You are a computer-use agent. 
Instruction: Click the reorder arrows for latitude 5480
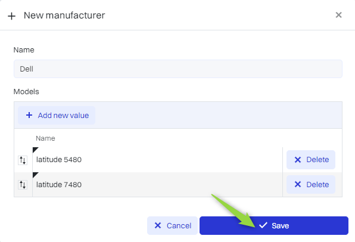point(23,160)
